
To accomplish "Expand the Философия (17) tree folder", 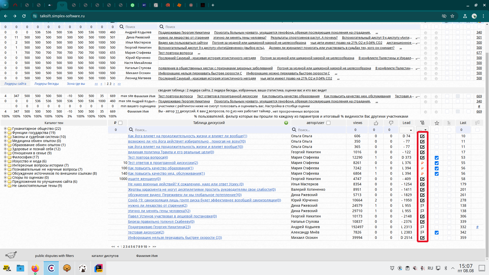I will tap(5, 157).
